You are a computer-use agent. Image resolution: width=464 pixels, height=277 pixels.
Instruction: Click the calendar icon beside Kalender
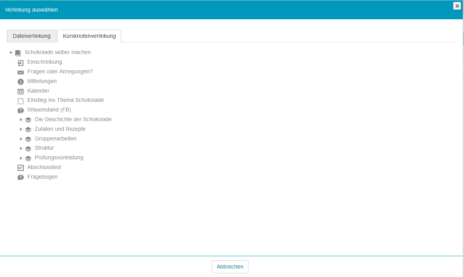20,91
